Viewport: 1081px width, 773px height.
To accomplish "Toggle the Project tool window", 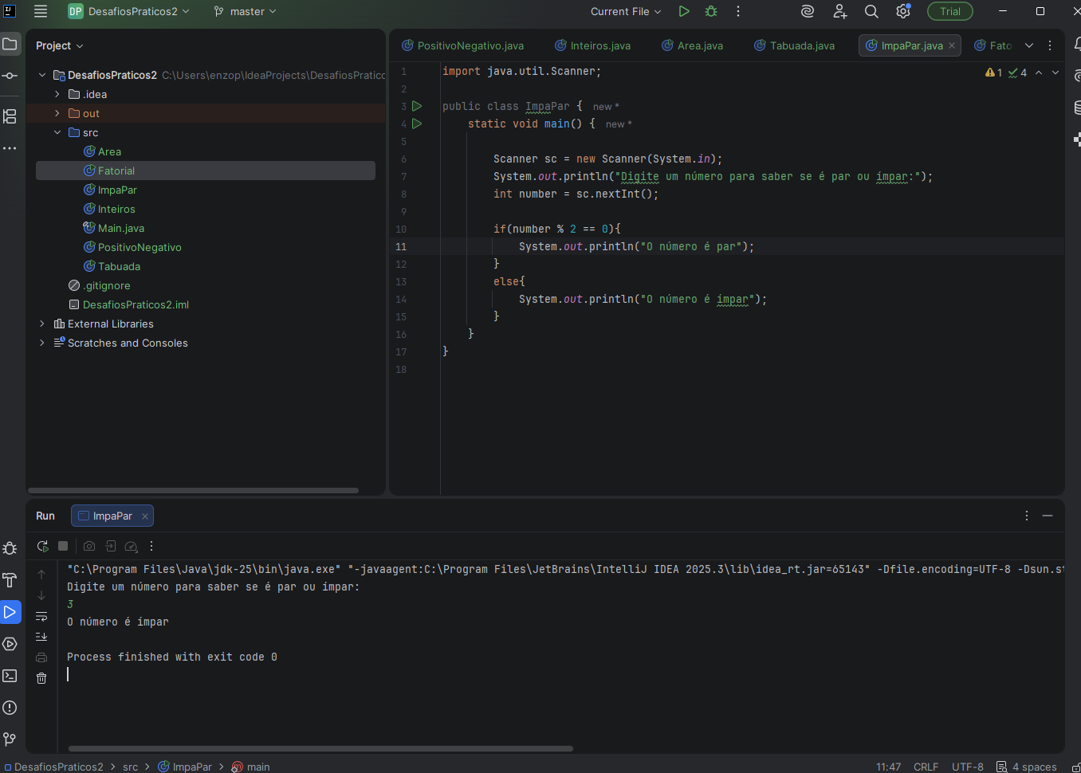I will 10,45.
